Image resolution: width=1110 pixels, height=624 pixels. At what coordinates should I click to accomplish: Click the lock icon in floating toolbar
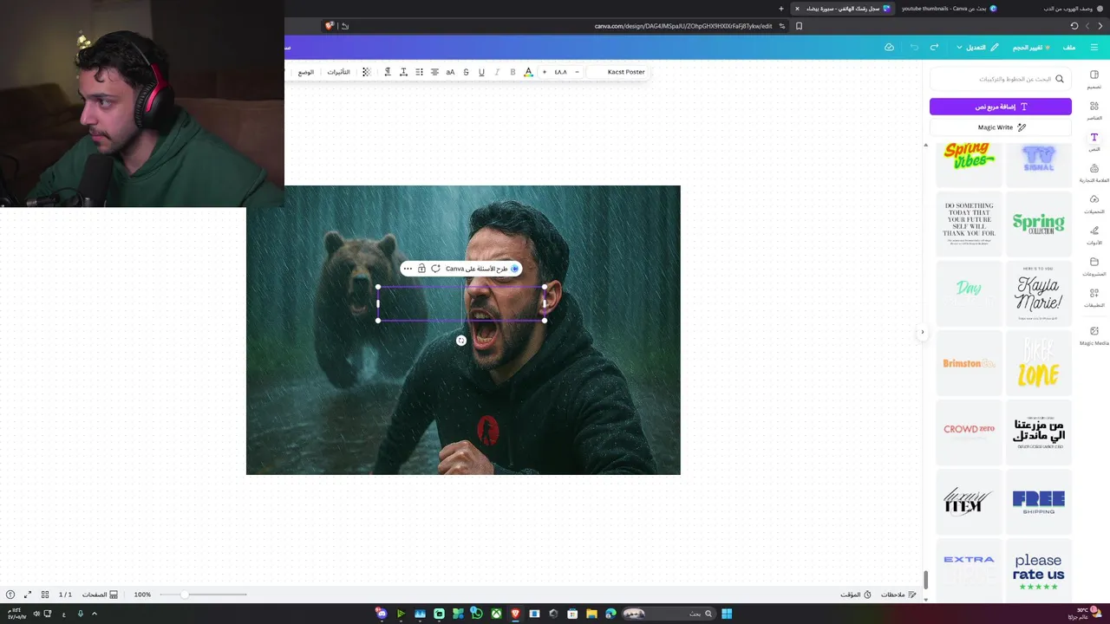[x=421, y=269]
